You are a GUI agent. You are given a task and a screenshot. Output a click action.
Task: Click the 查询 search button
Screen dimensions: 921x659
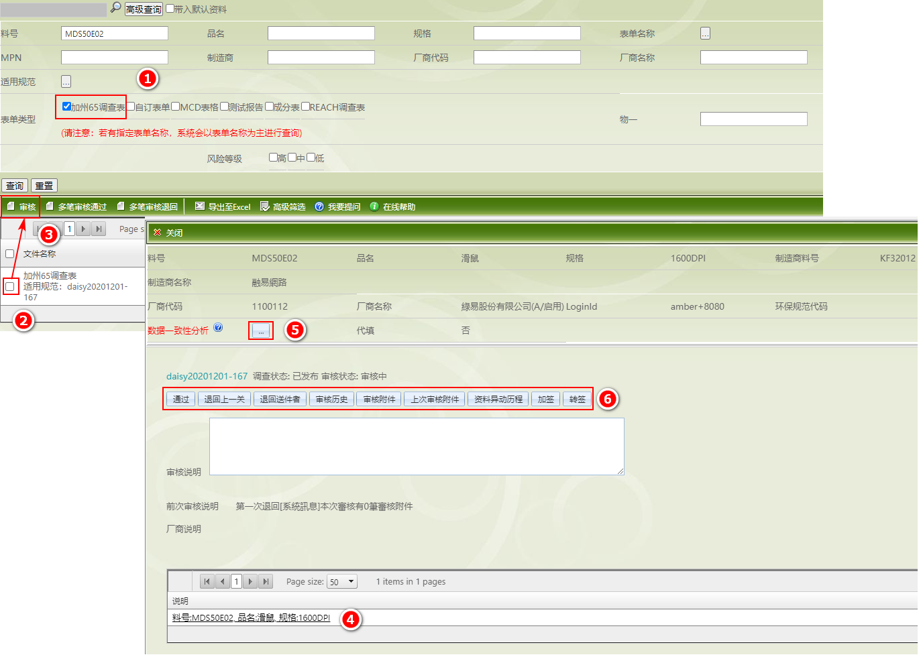(14, 186)
